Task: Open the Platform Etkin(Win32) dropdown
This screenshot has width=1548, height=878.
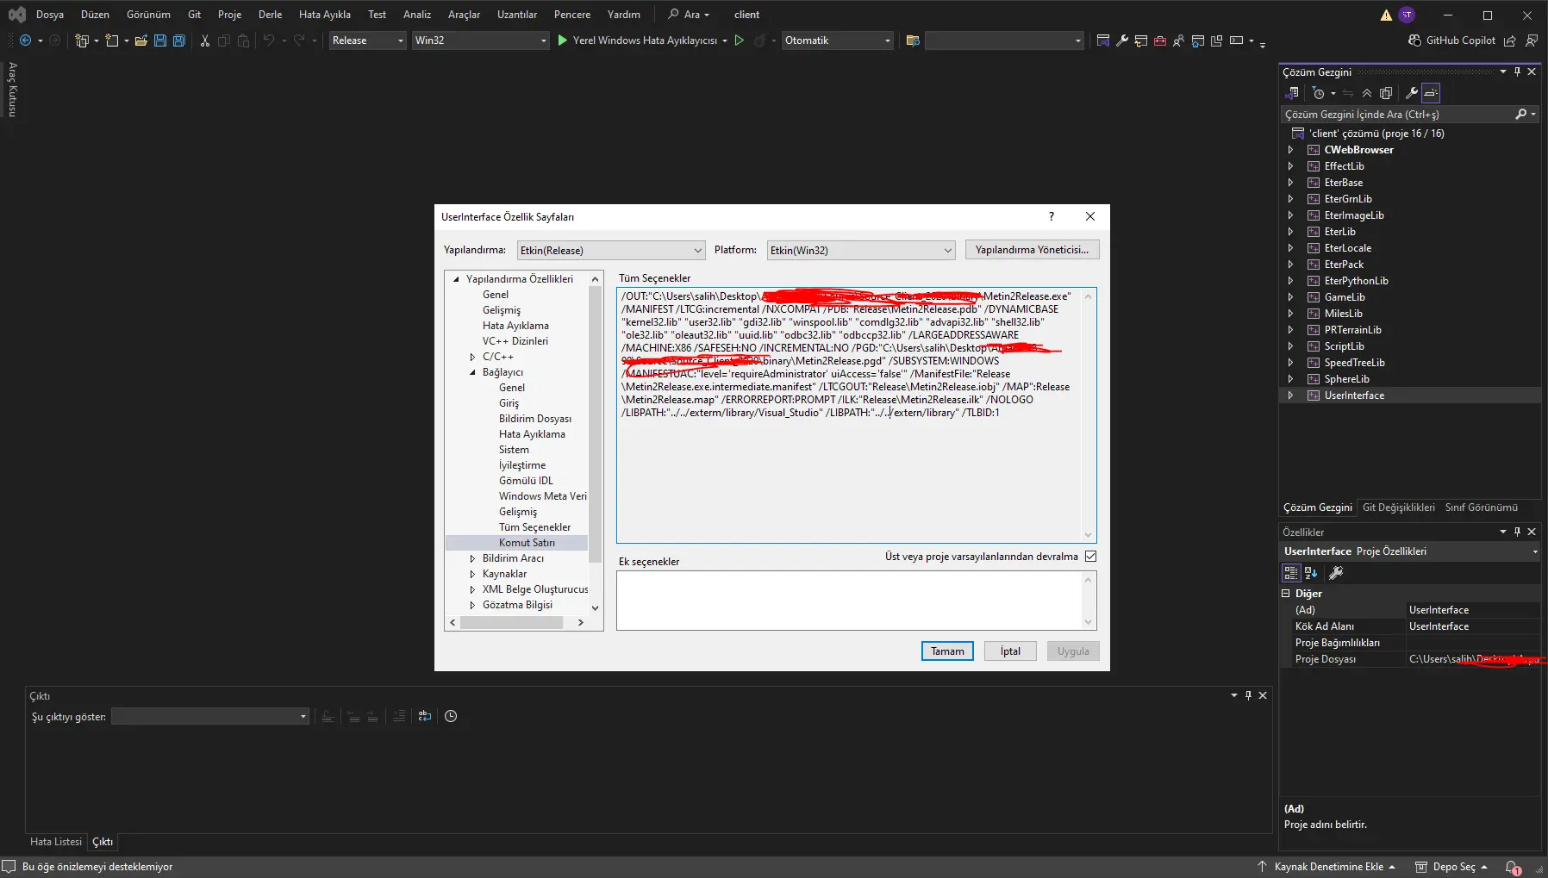Action: pos(861,250)
